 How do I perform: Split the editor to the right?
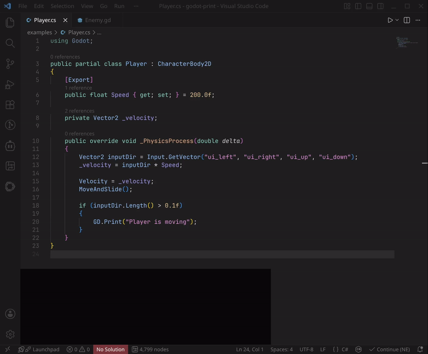click(407, 20)
